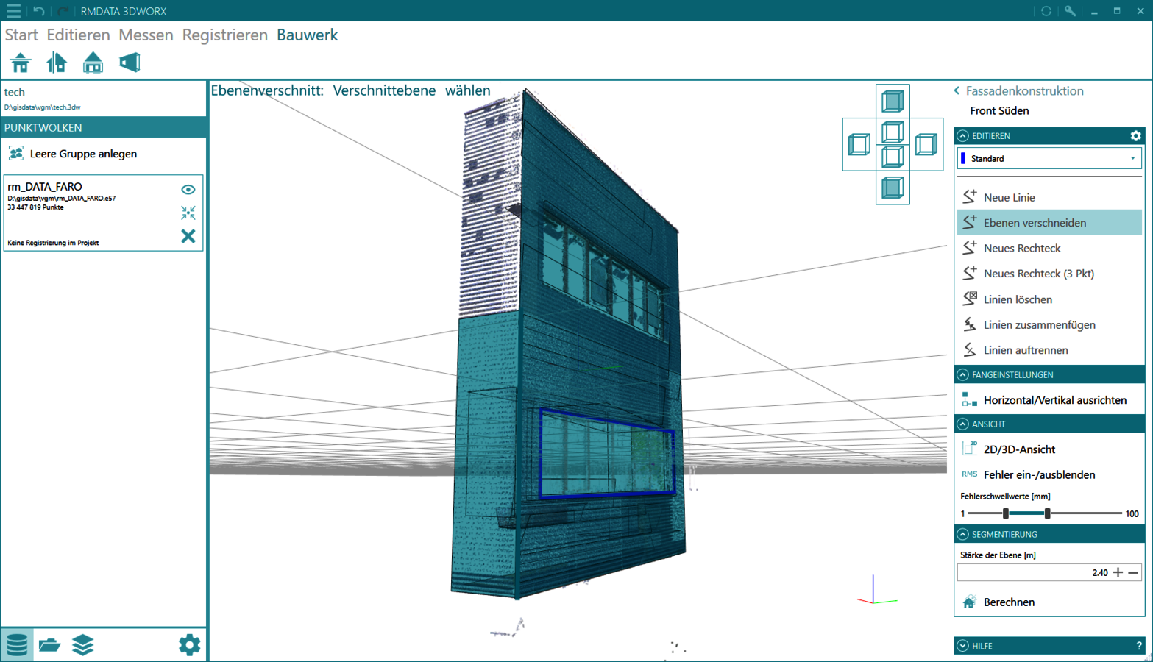
Task: Zoom to rm_DATA_FARO point cloud extents icon
Action: pos(188,213)
